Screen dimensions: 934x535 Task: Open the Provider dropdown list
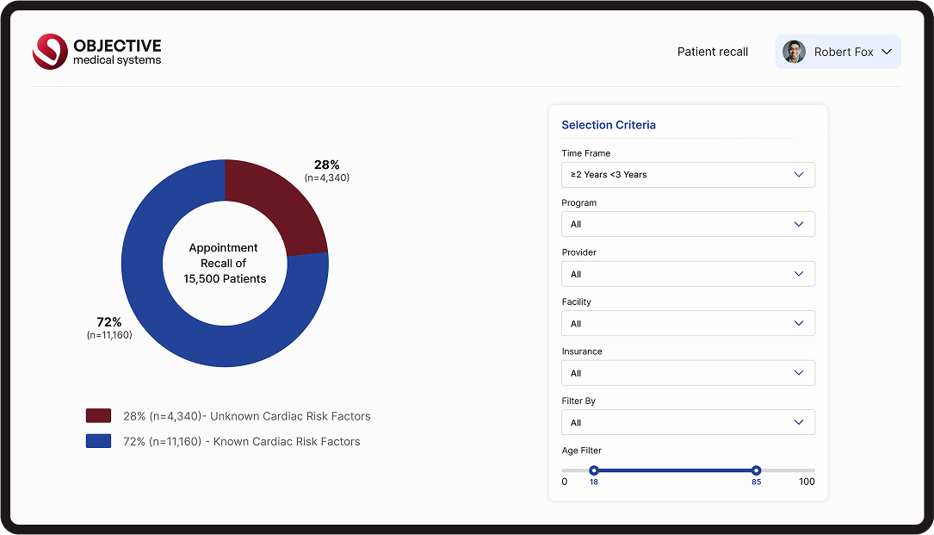[687, 274]
